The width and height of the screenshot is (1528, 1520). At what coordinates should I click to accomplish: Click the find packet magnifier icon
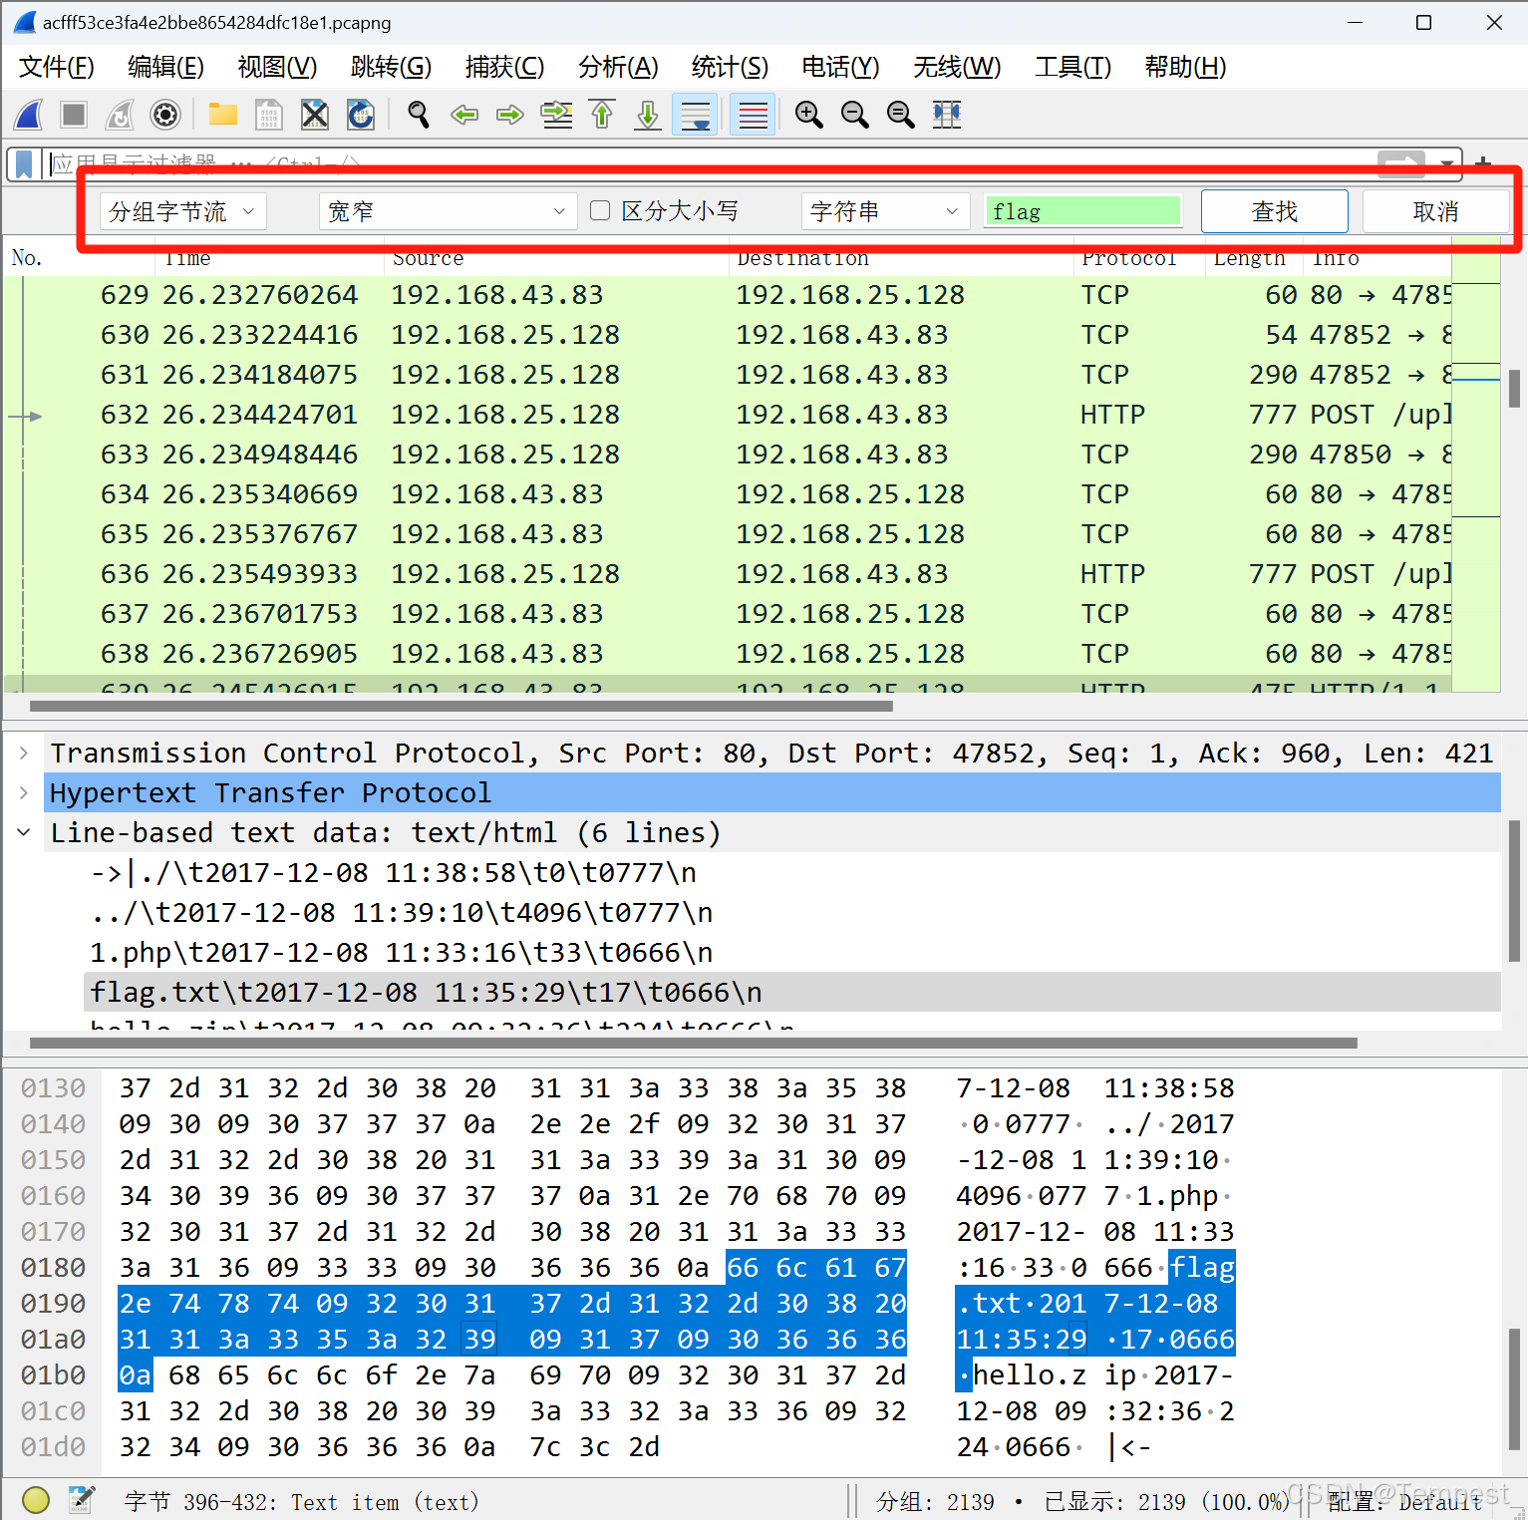pos(418,115)
